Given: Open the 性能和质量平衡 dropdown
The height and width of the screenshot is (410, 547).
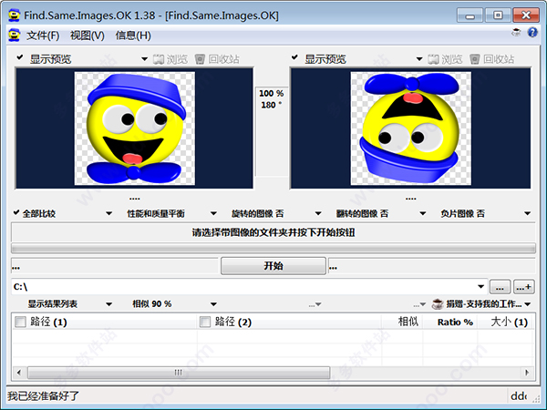Looking at the screenshot, I should click(213, 213).
